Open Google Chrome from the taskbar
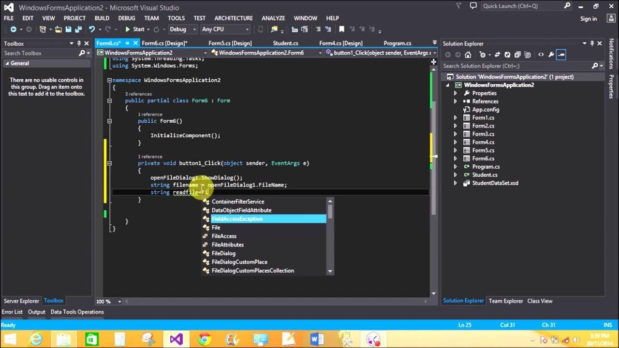 (205, 339)
